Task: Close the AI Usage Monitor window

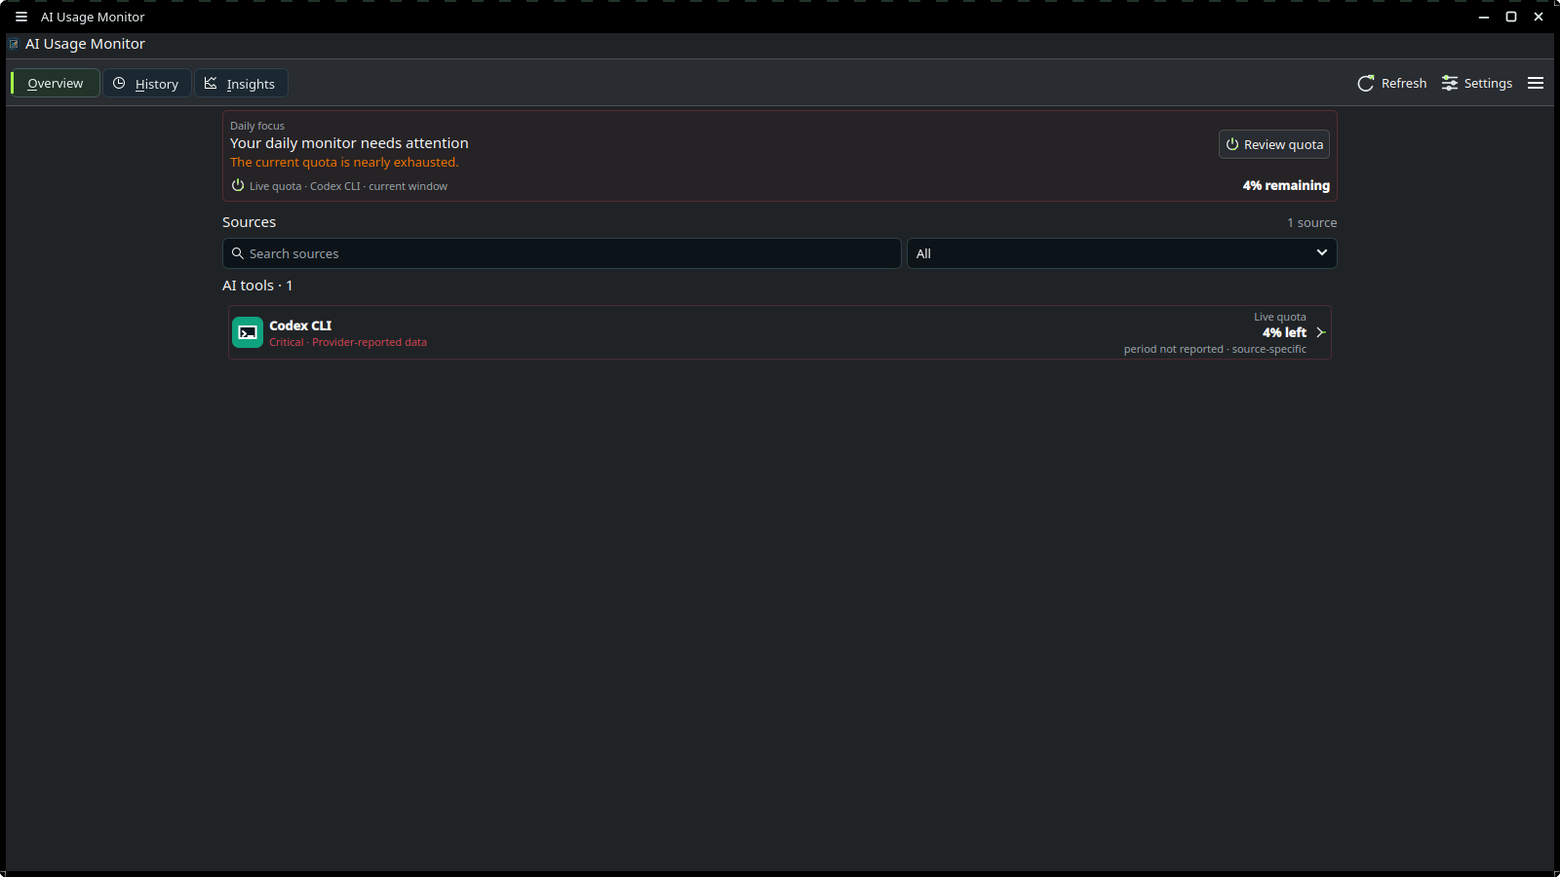Action: tap(1539, 17)
